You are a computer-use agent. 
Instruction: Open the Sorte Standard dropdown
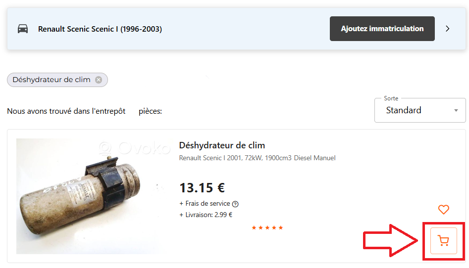coord(420,110)
